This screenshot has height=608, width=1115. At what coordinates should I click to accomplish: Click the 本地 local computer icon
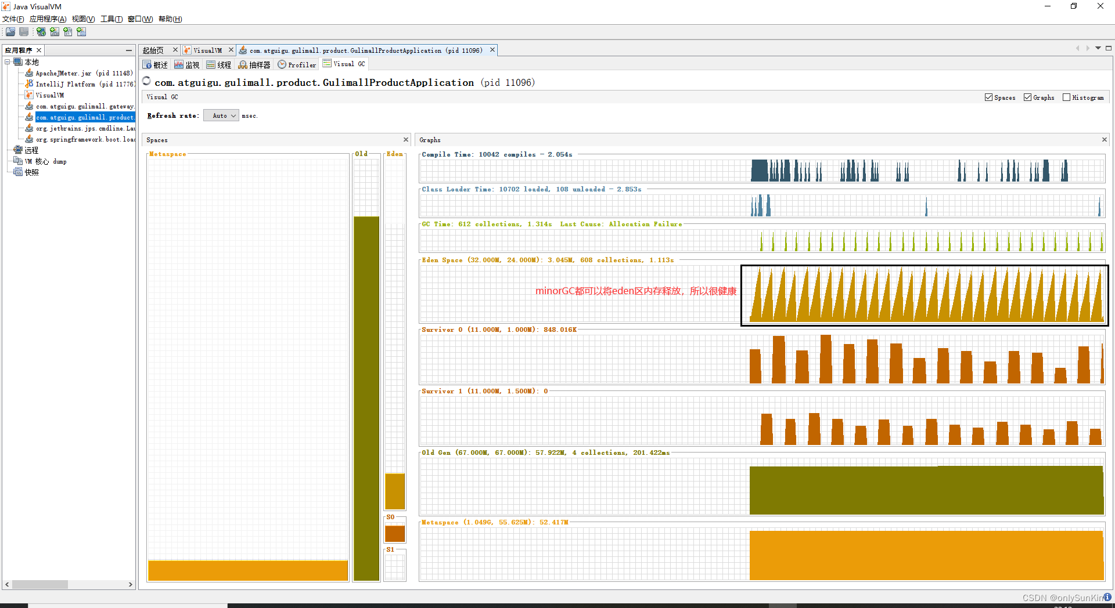point(18,62)
